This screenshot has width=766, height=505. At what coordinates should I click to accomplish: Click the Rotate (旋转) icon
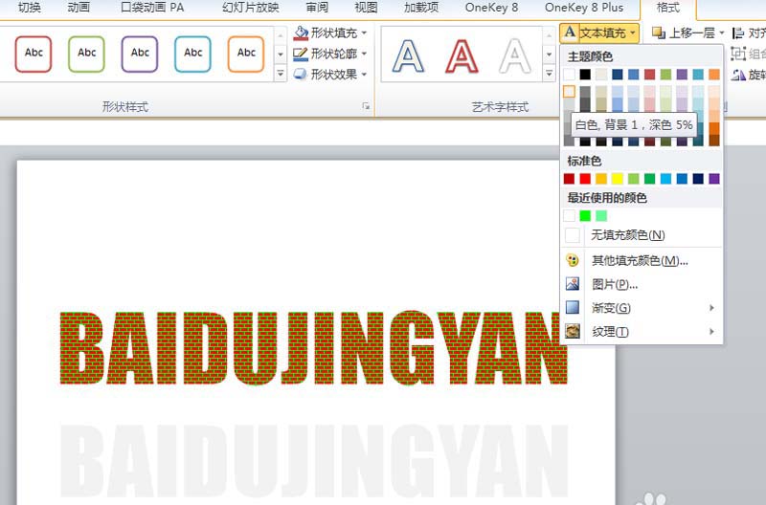point(738,75)
